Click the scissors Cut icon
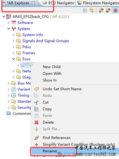 pyautogui.click(x=36, y=103)
